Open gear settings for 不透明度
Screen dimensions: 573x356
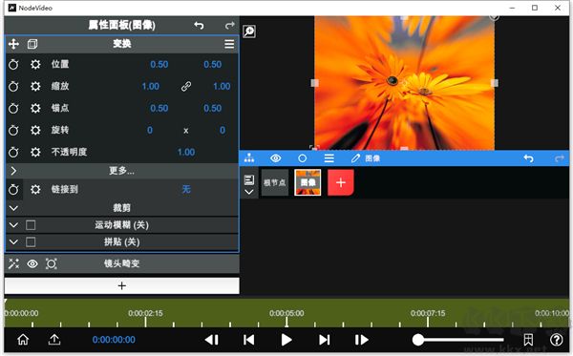click(x=35, y=153)
